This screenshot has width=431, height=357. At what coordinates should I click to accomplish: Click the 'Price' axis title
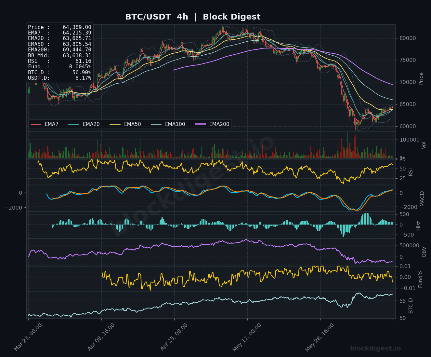[421, 78]
